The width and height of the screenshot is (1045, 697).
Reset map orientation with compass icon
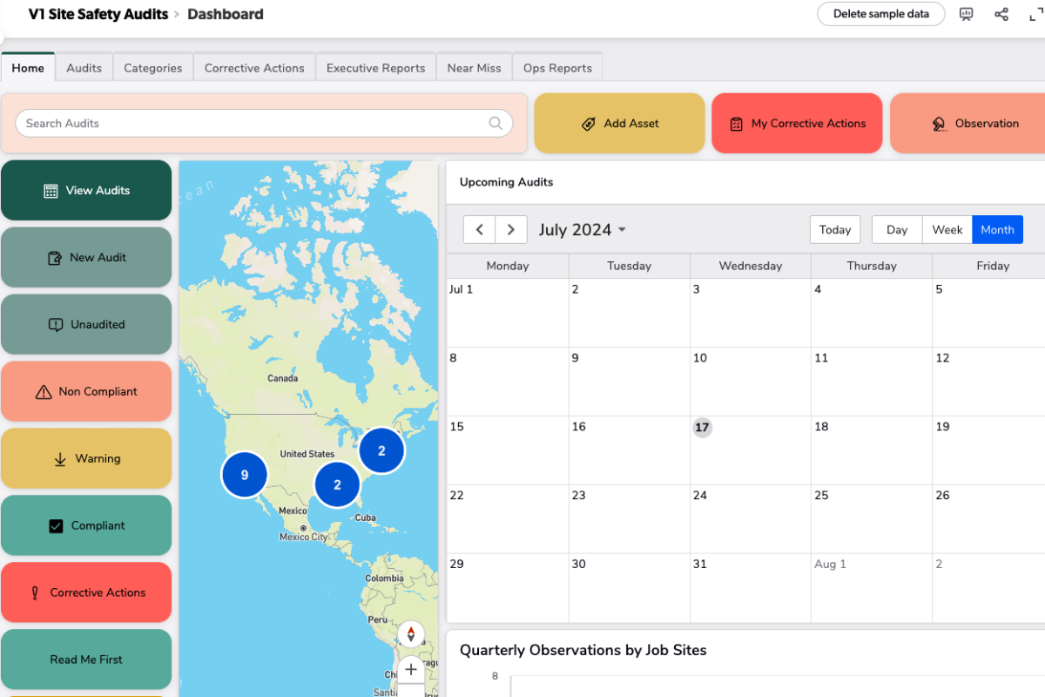coord(411,634)
